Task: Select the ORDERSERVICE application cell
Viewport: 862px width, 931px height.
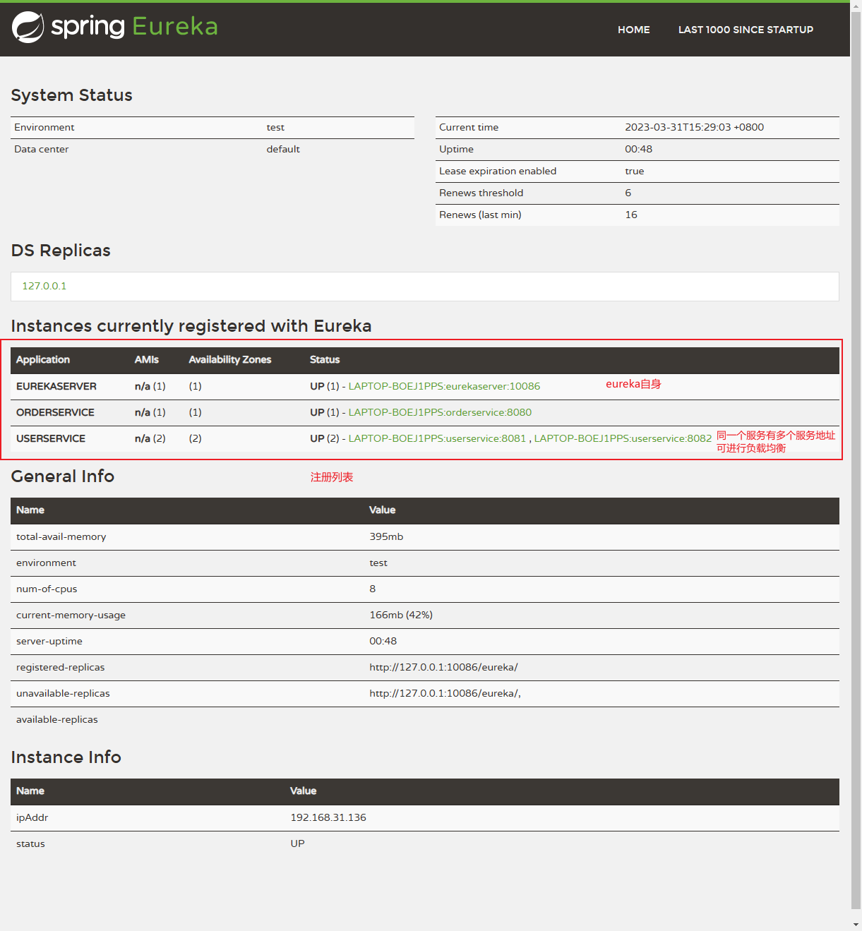Action: [x=55, y=412]
